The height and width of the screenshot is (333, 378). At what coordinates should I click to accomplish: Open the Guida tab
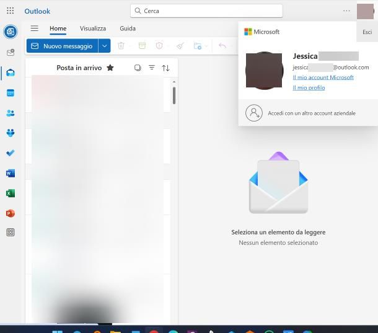(128, 29)
